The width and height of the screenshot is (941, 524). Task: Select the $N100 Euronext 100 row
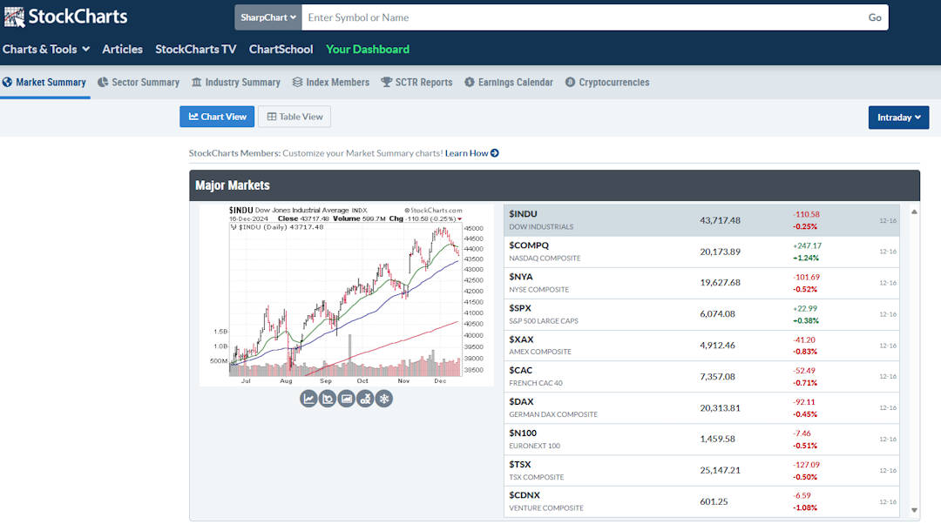tap(701, 439)
